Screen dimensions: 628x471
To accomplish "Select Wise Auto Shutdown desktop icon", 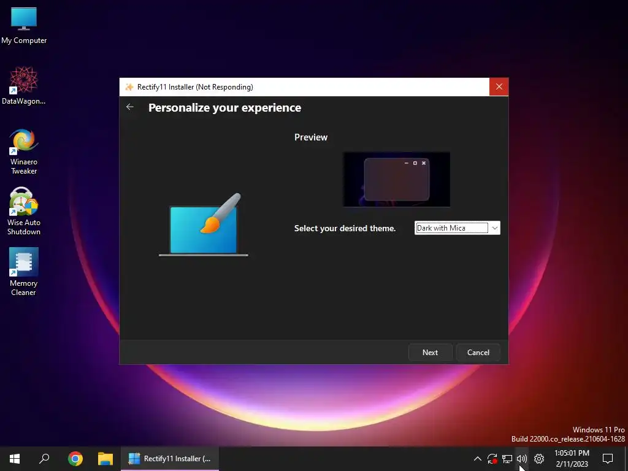I will click(24, 212).
